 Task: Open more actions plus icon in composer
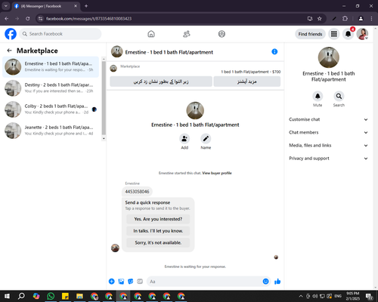tap(112, 282)
